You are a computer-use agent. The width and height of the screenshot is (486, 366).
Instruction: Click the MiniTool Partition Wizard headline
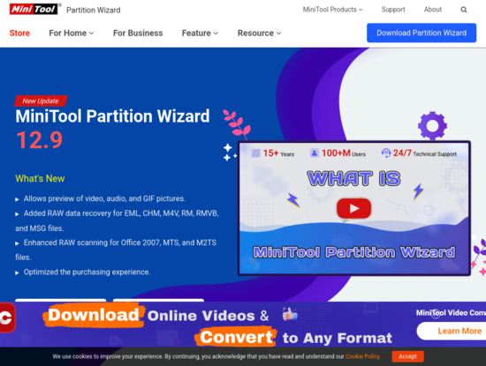[x=112, y=116]
